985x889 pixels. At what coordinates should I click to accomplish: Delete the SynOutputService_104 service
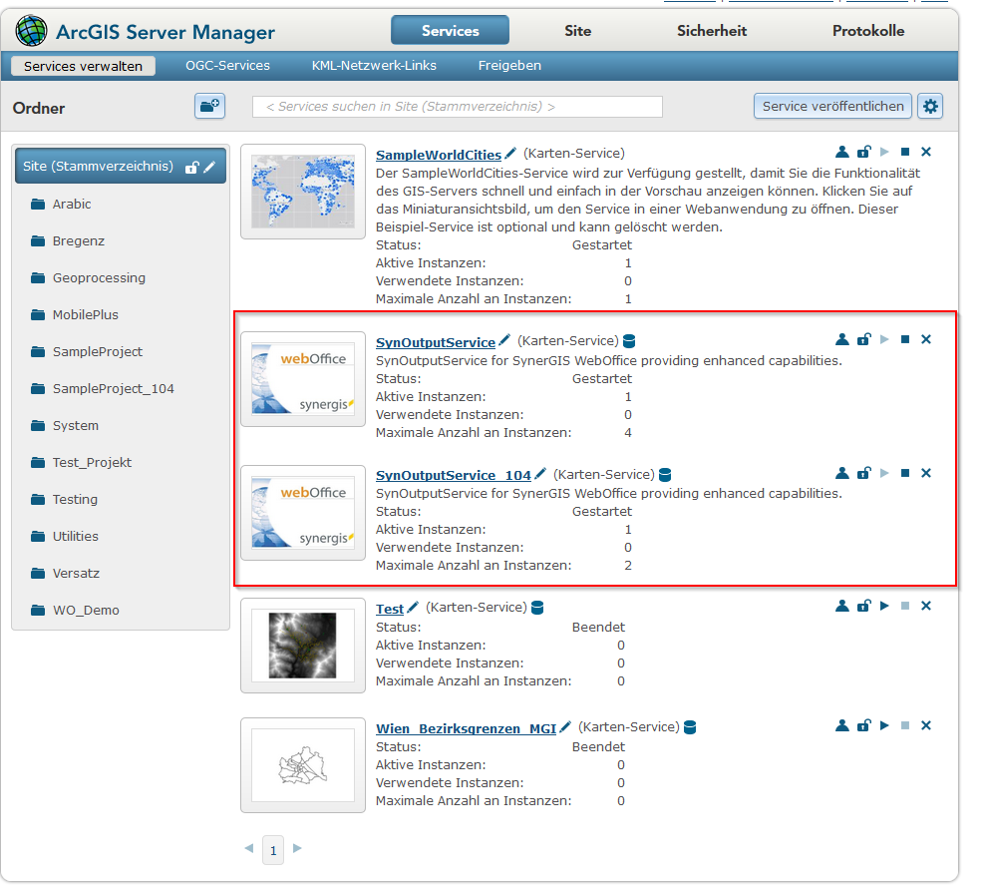[925, 473]
